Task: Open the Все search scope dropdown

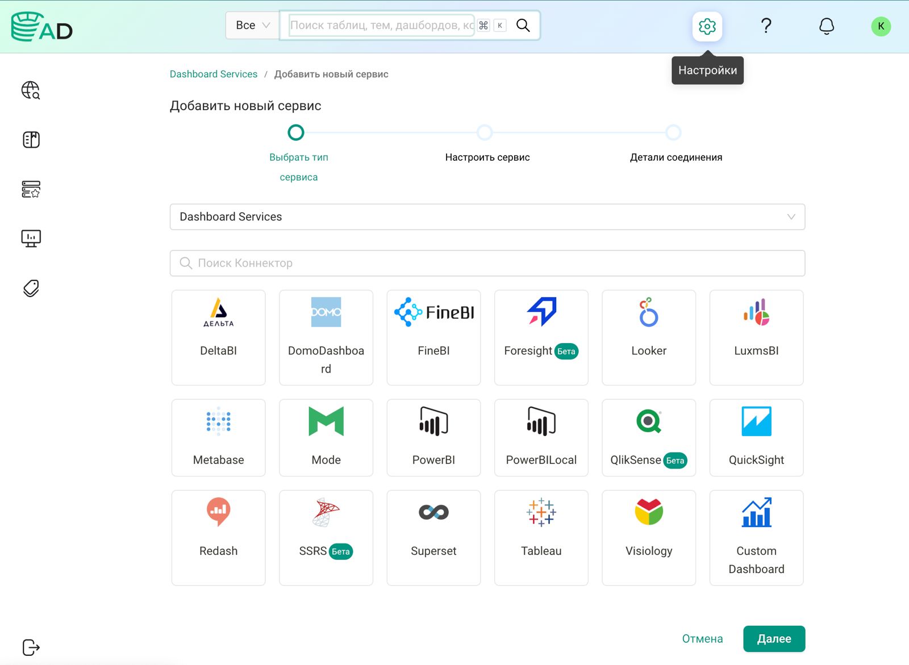Action: tap(252, 25)
